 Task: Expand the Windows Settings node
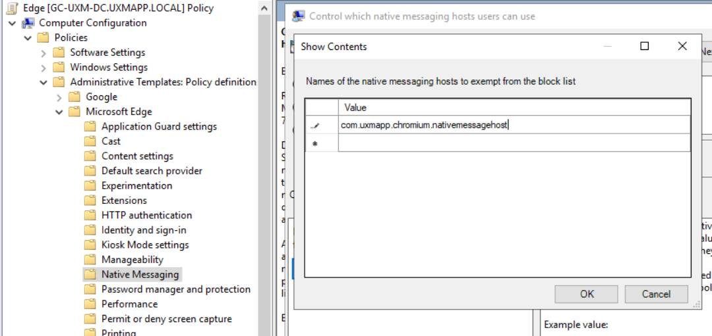coord(44,67)
